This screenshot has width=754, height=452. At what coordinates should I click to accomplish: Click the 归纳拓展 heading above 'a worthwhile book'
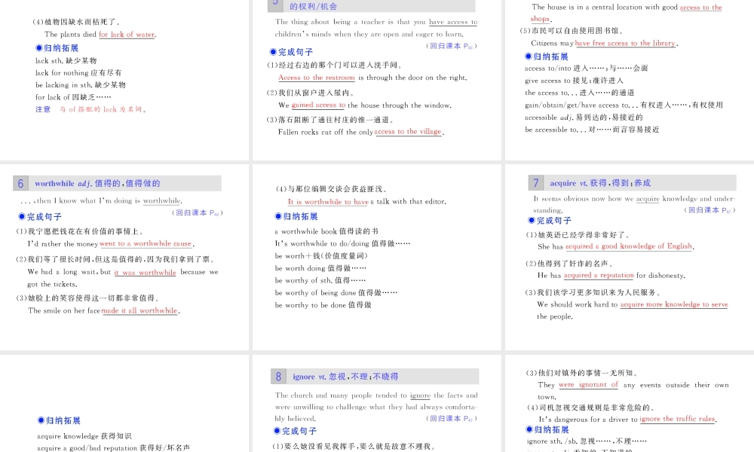(296, 217)
